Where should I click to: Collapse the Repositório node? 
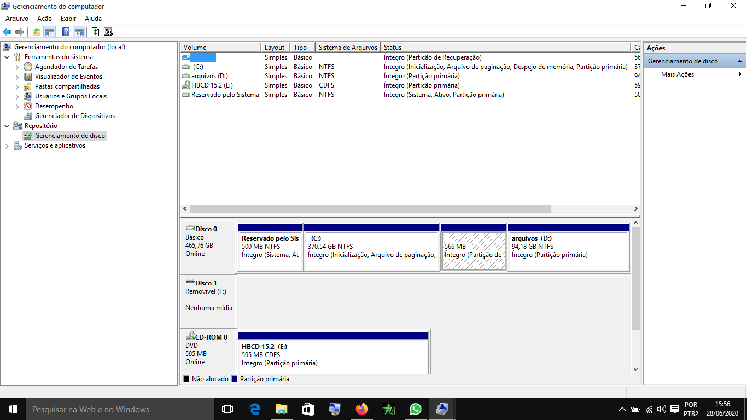pyautogui.click(x=7, y=126)
